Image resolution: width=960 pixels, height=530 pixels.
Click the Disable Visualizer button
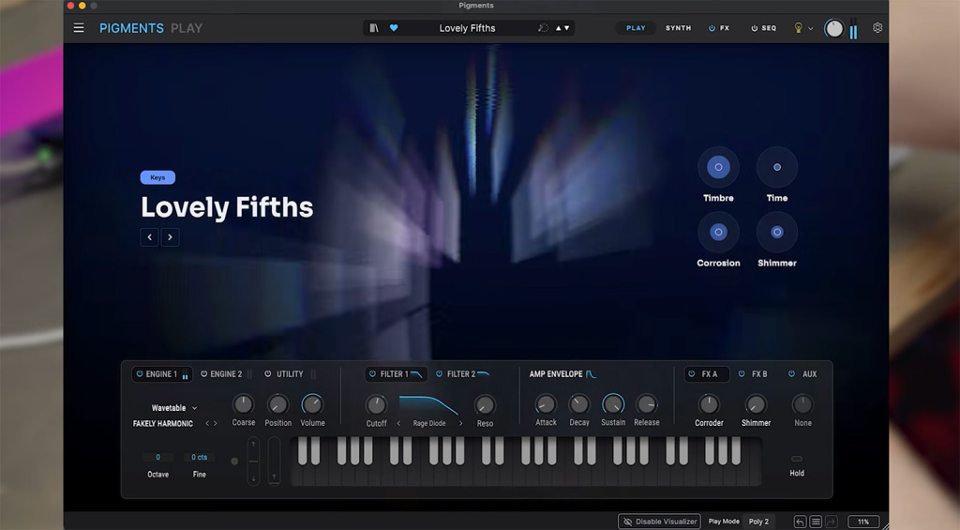click(659, 522)
